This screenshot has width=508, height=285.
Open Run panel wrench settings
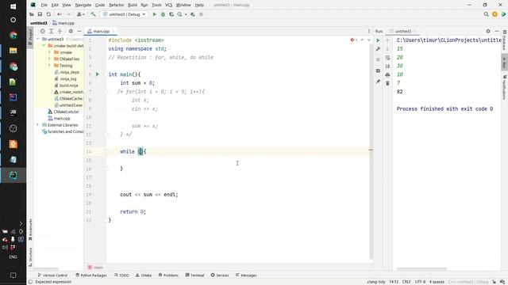point(378,49)
